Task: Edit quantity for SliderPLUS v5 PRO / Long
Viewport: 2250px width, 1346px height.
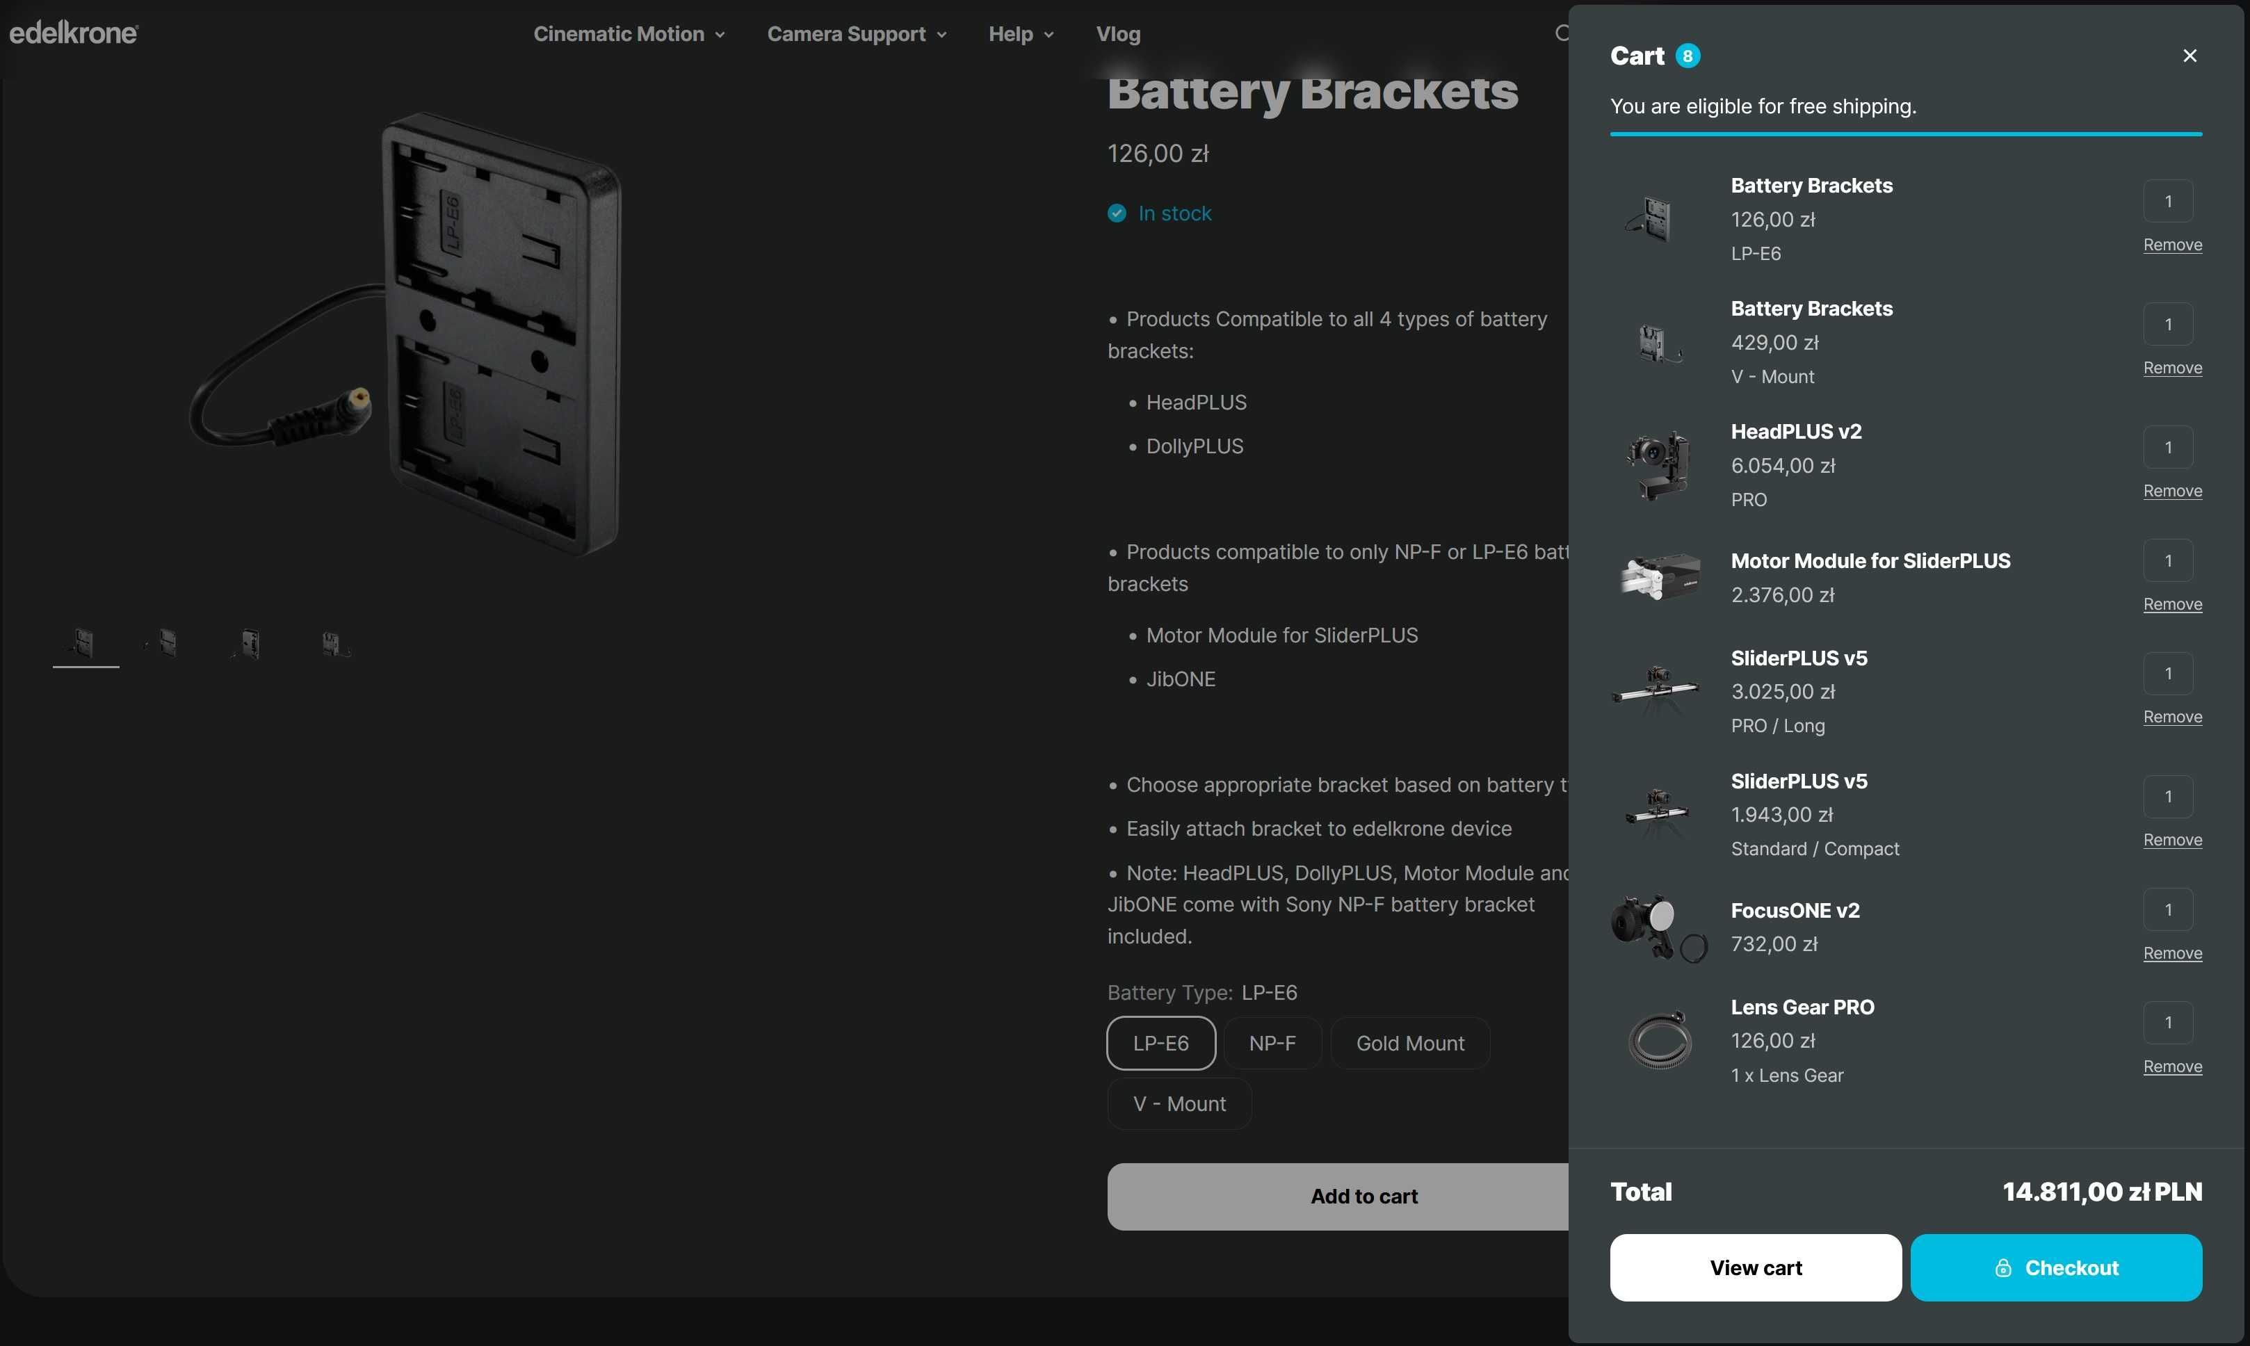Action: click(x=2169, y=673)
